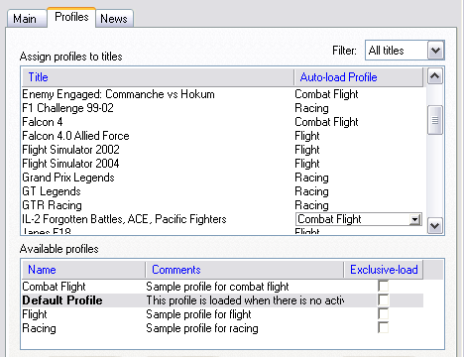Click Racing profile cell for F1 Challenge 99-02
The height and width of the screenshot is (357, 464).
311,108
